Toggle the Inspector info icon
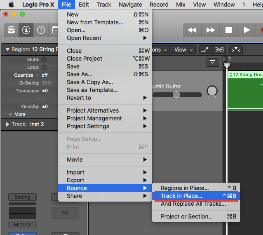Image resolution: width=263 pixels, height=235 pixels. coord(26,30)
